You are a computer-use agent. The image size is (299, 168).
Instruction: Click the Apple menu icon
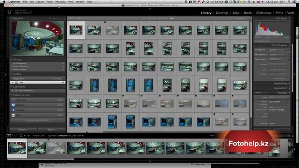pos(4,2)
